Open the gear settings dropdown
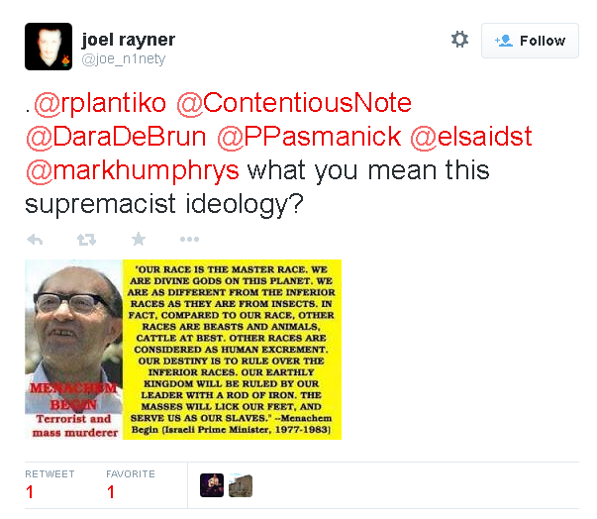 (459, 40)
